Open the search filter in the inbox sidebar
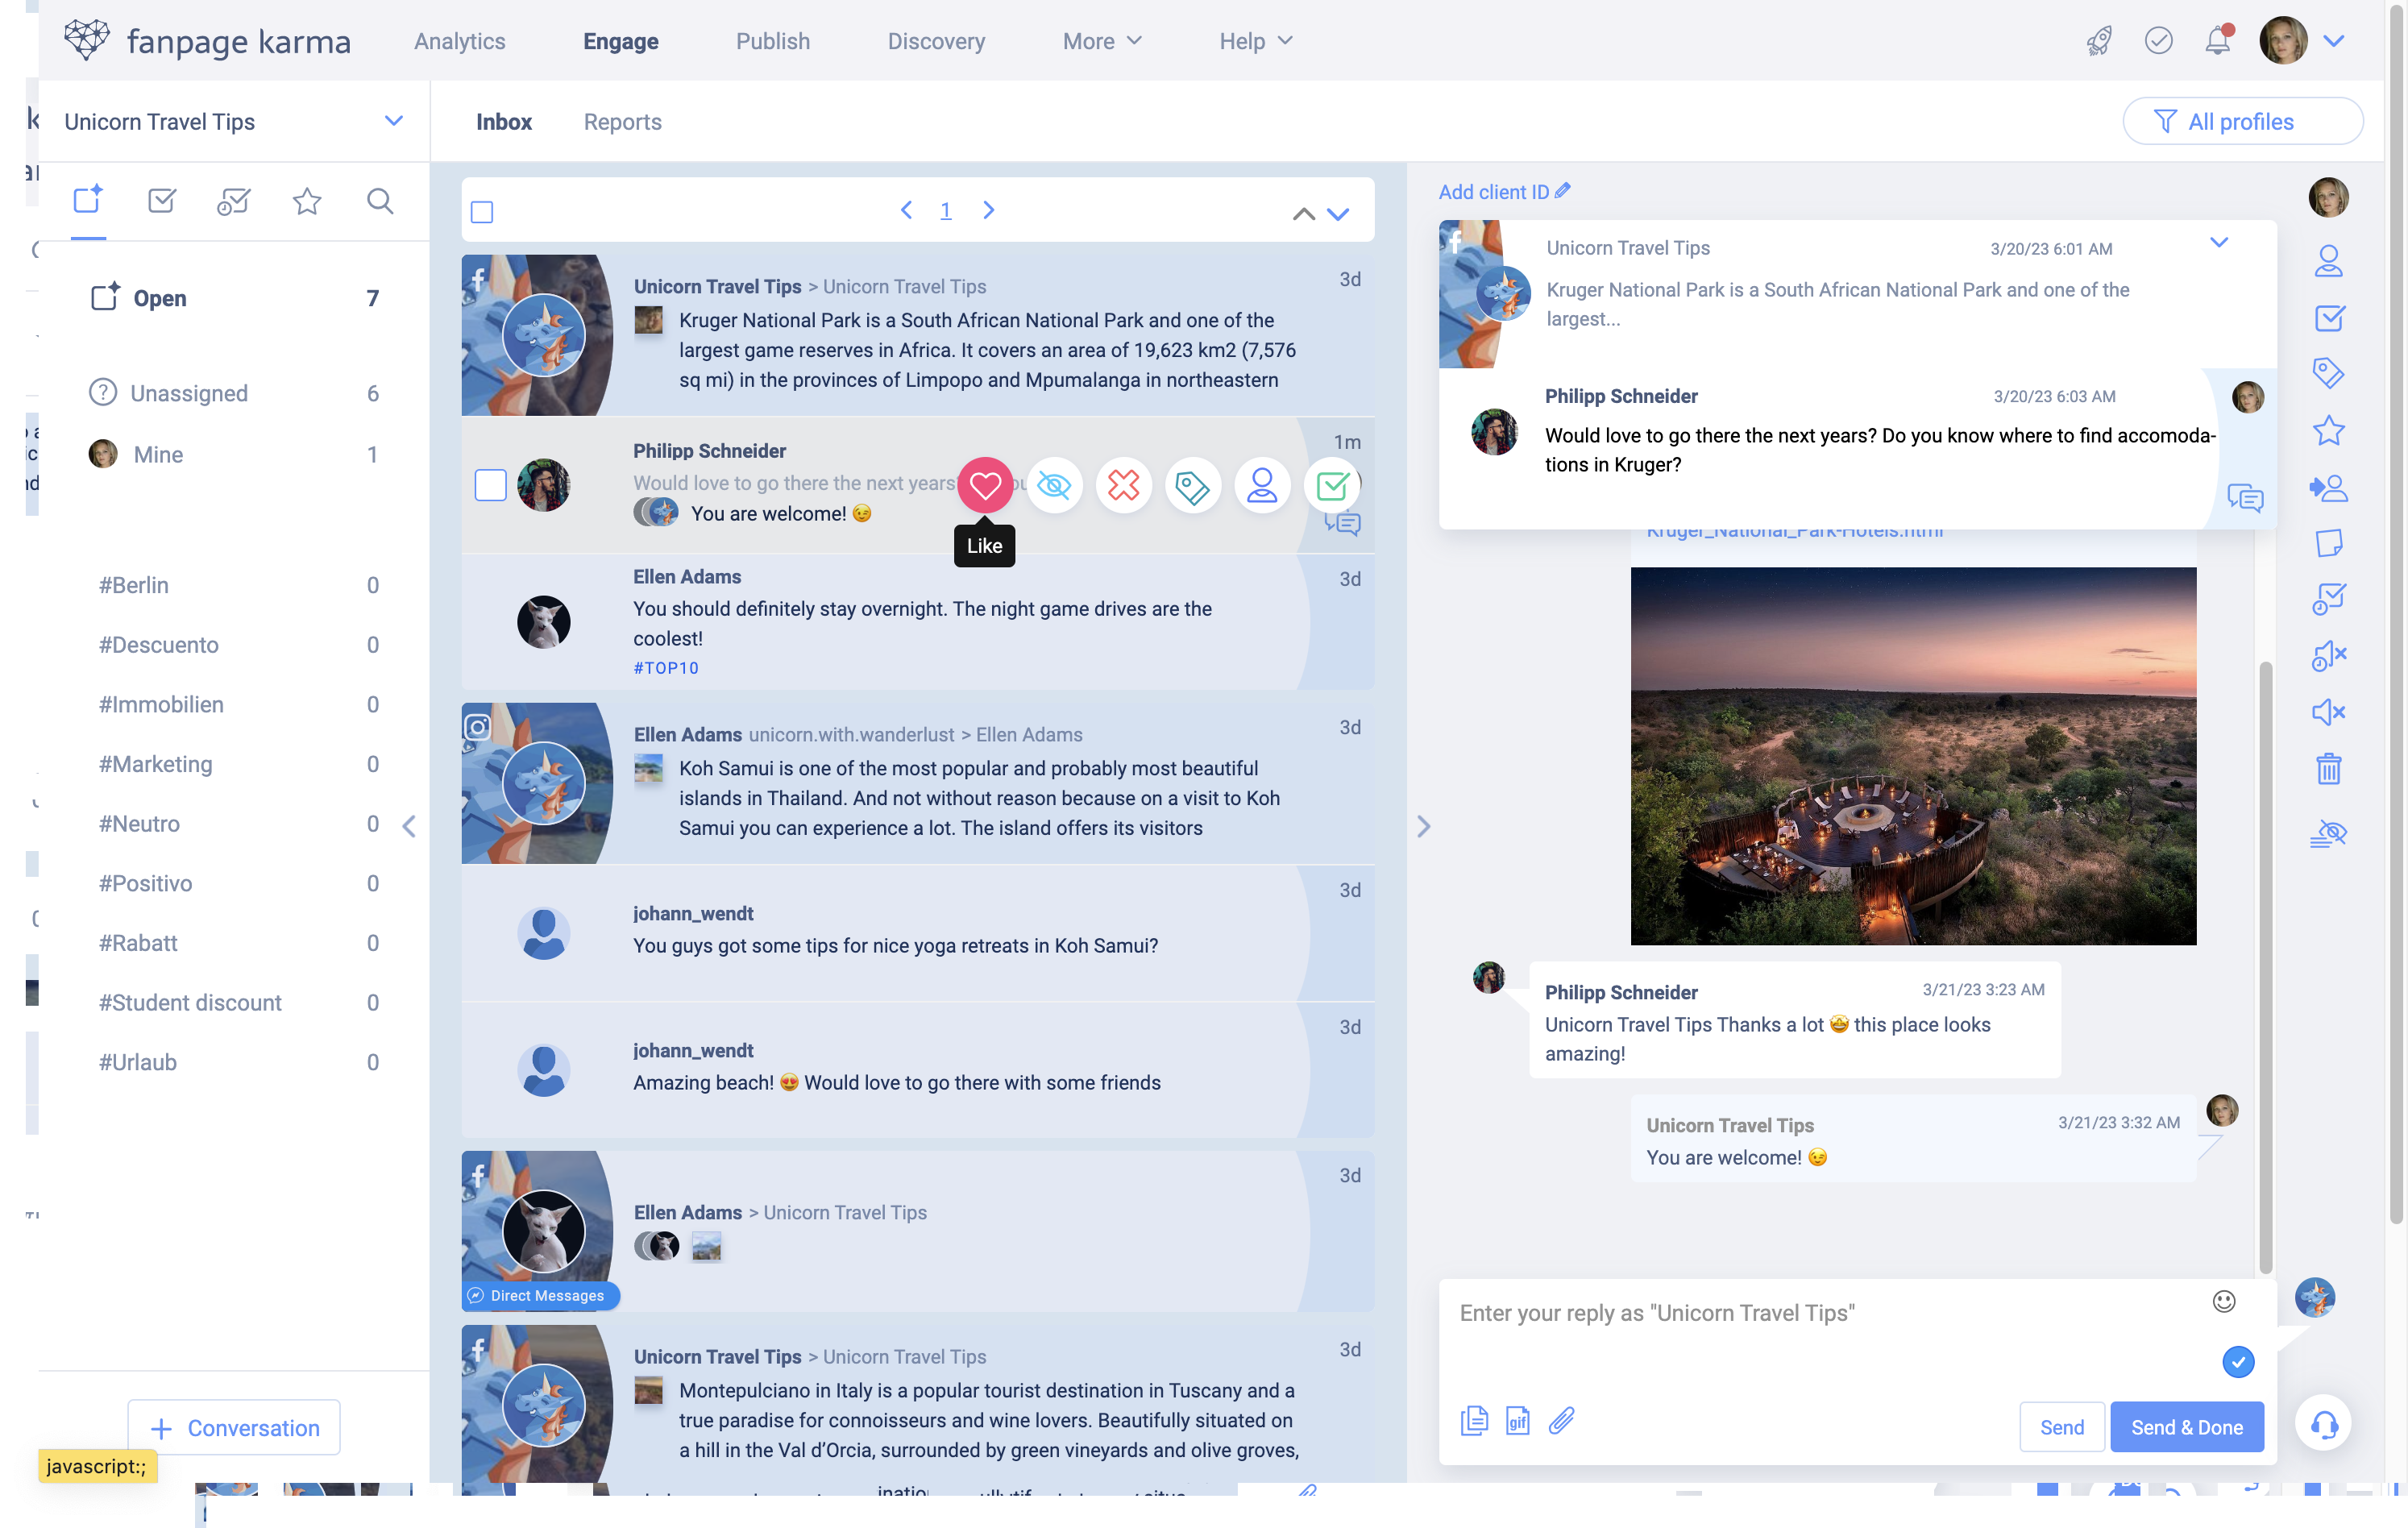2408x1528 pixels. point(380,201)
